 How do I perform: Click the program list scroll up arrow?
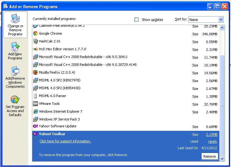[x=222, y=27]
